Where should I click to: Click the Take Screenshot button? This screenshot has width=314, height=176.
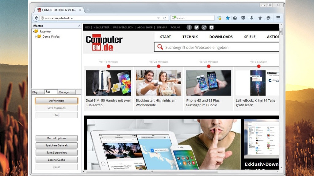[56, 152]
